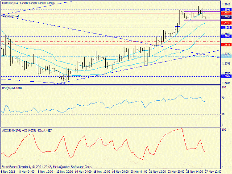Click the 15 Nov 12:00 time label

(102, 172)
